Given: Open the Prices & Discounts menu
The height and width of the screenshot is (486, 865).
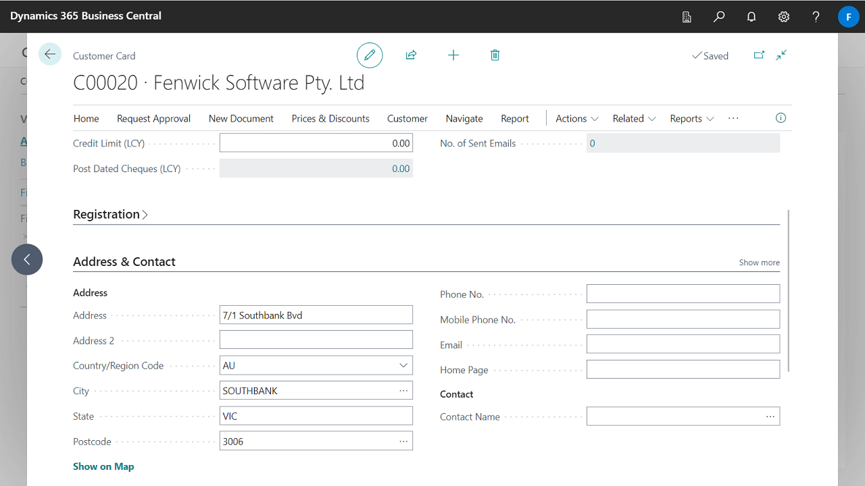Looking at the screenshot, I should coord(330,118).
